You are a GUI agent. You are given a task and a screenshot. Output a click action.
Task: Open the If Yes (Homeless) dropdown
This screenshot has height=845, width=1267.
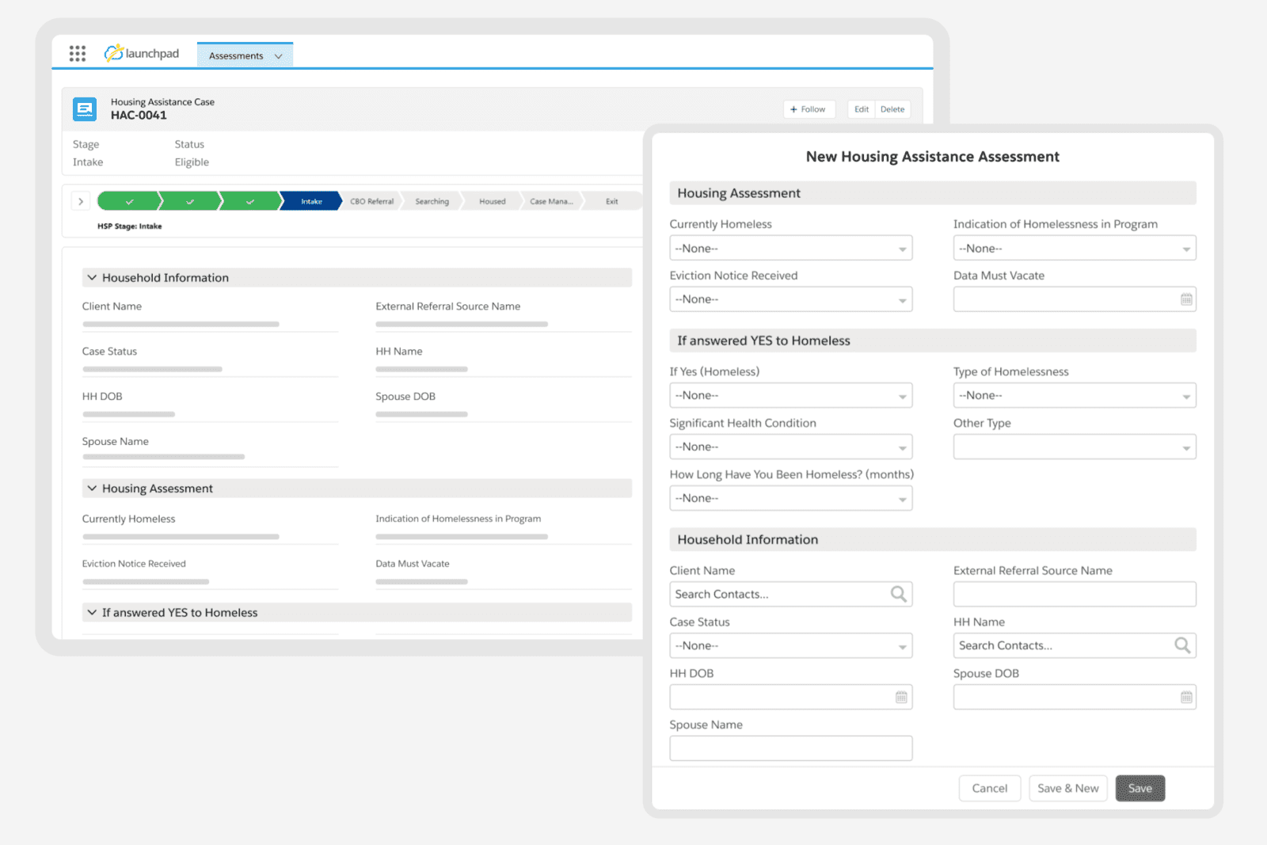(790, 395)
